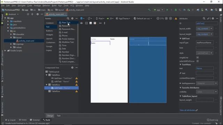Collapse the EditText attributes section
Viewport: 223px width, 125px height.
click(180, 39)
